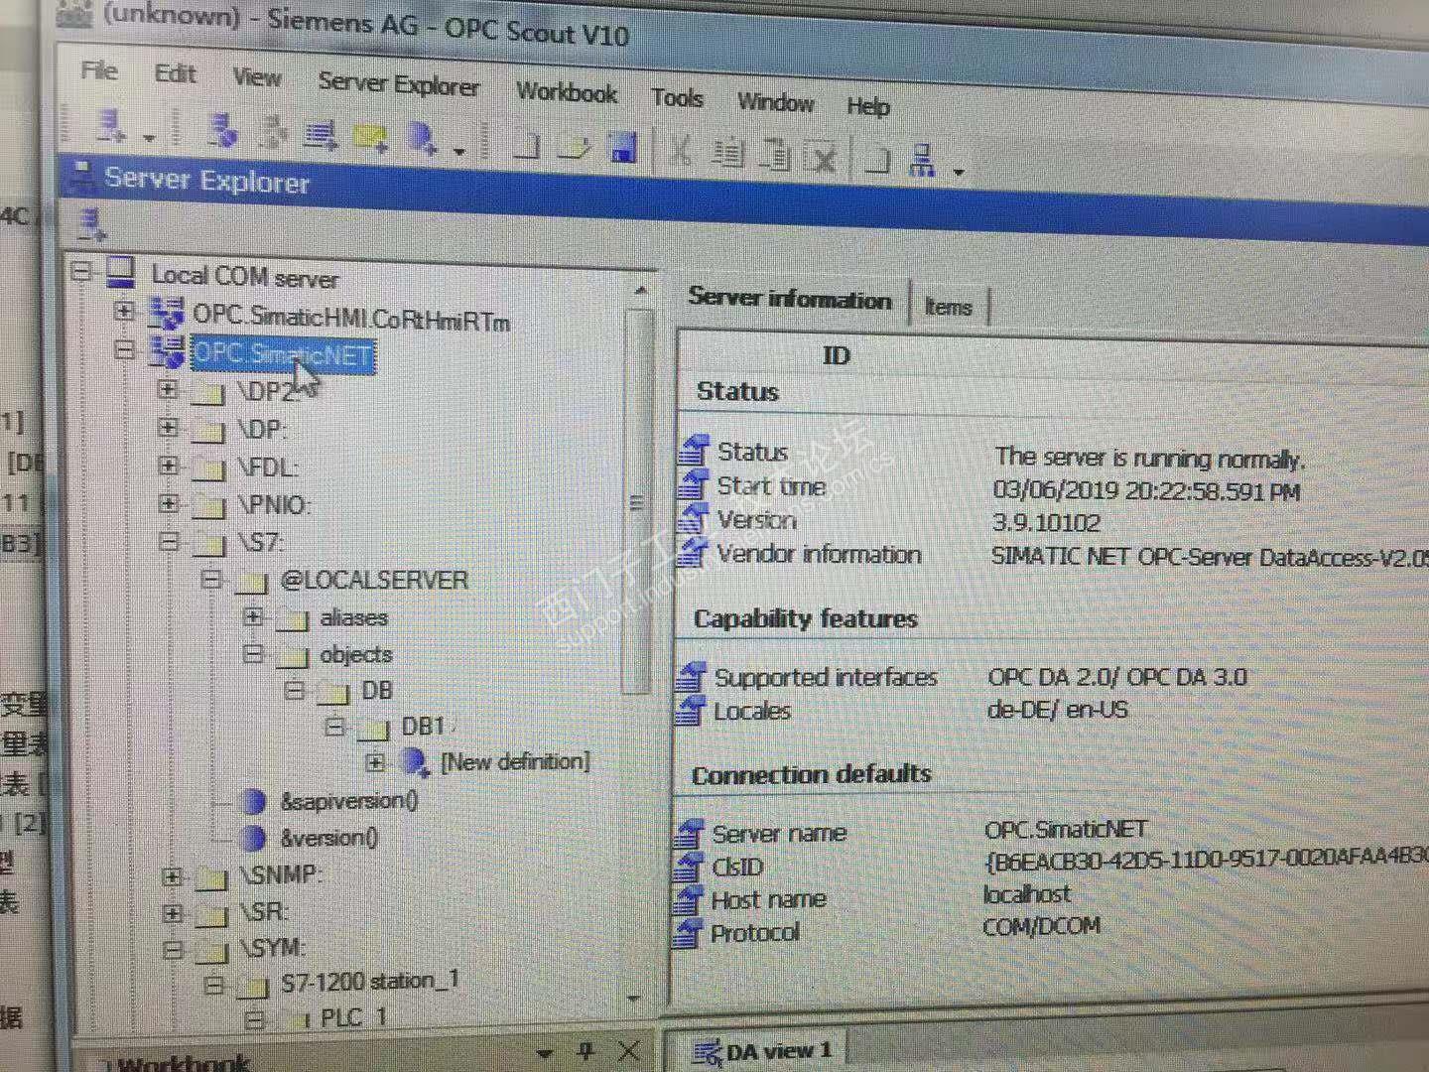
Task: Click the [New definition] item icon
Action: tap(415, 762)
